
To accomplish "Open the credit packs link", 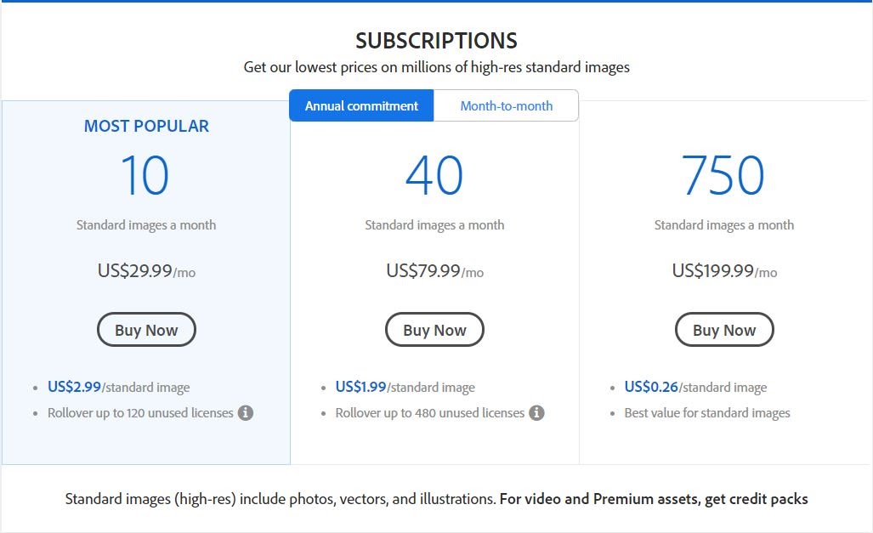I will pos(654,499).
